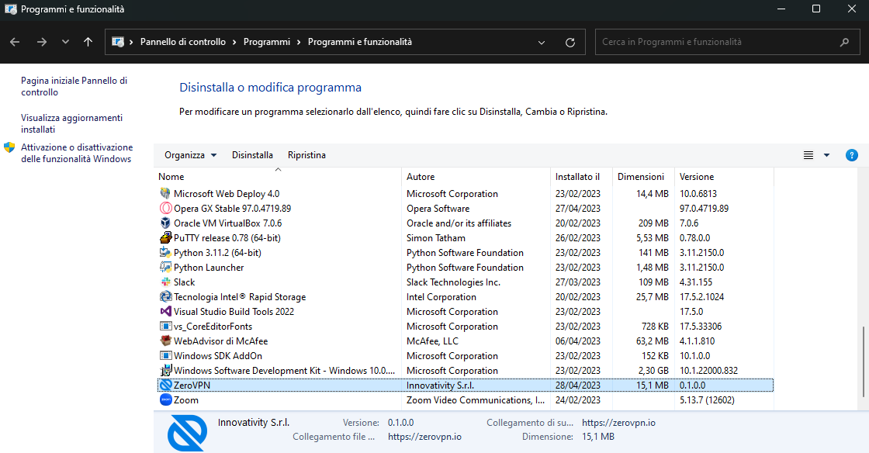Click the 5.13.7 (12602) version cell
Image resolution: width=869 pixels, height=453 pixels.
coord(707,399)
